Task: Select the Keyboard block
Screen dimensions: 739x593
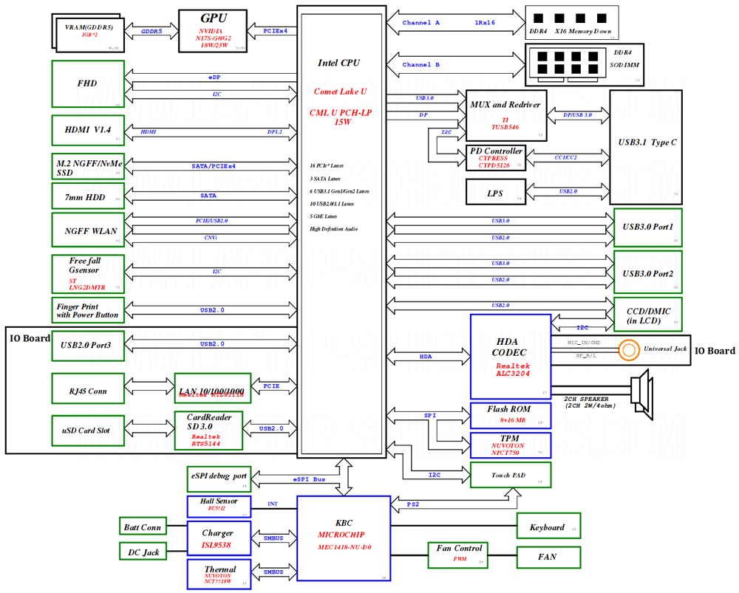Action: [548, 526]
